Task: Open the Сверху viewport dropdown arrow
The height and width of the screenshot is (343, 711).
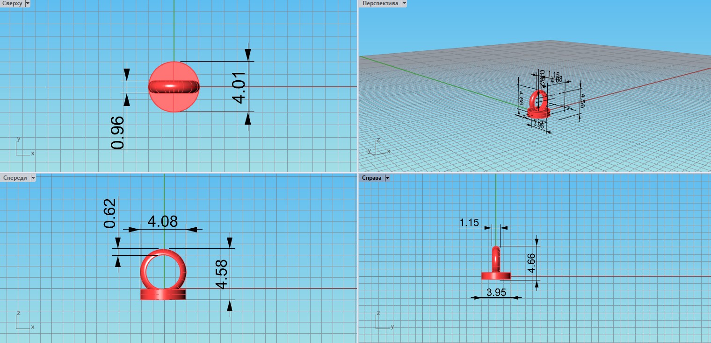Action: pyautogui.click(x=27, y=3)
